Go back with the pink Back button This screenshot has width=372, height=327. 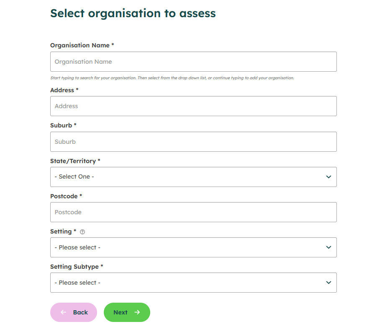(x=74, y=312)
